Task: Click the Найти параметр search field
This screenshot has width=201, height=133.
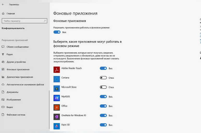Action: [x=25, y=21]
